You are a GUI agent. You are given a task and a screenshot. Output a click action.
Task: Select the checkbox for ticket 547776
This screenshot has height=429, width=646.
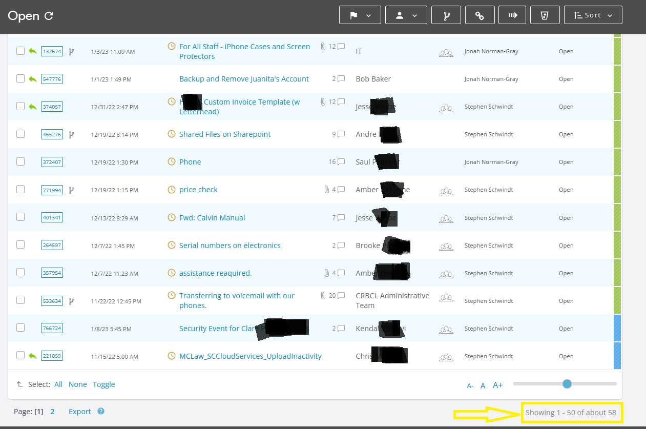20,78
